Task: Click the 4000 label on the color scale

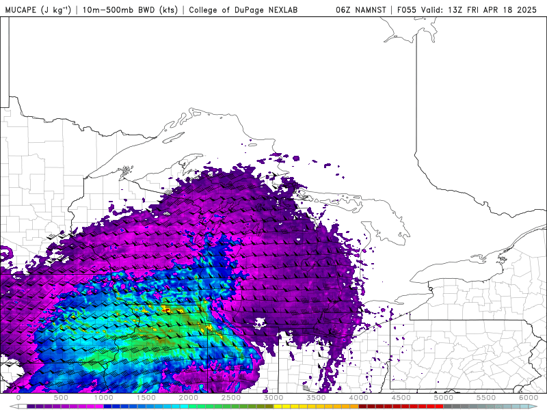Action: (358, 398)
